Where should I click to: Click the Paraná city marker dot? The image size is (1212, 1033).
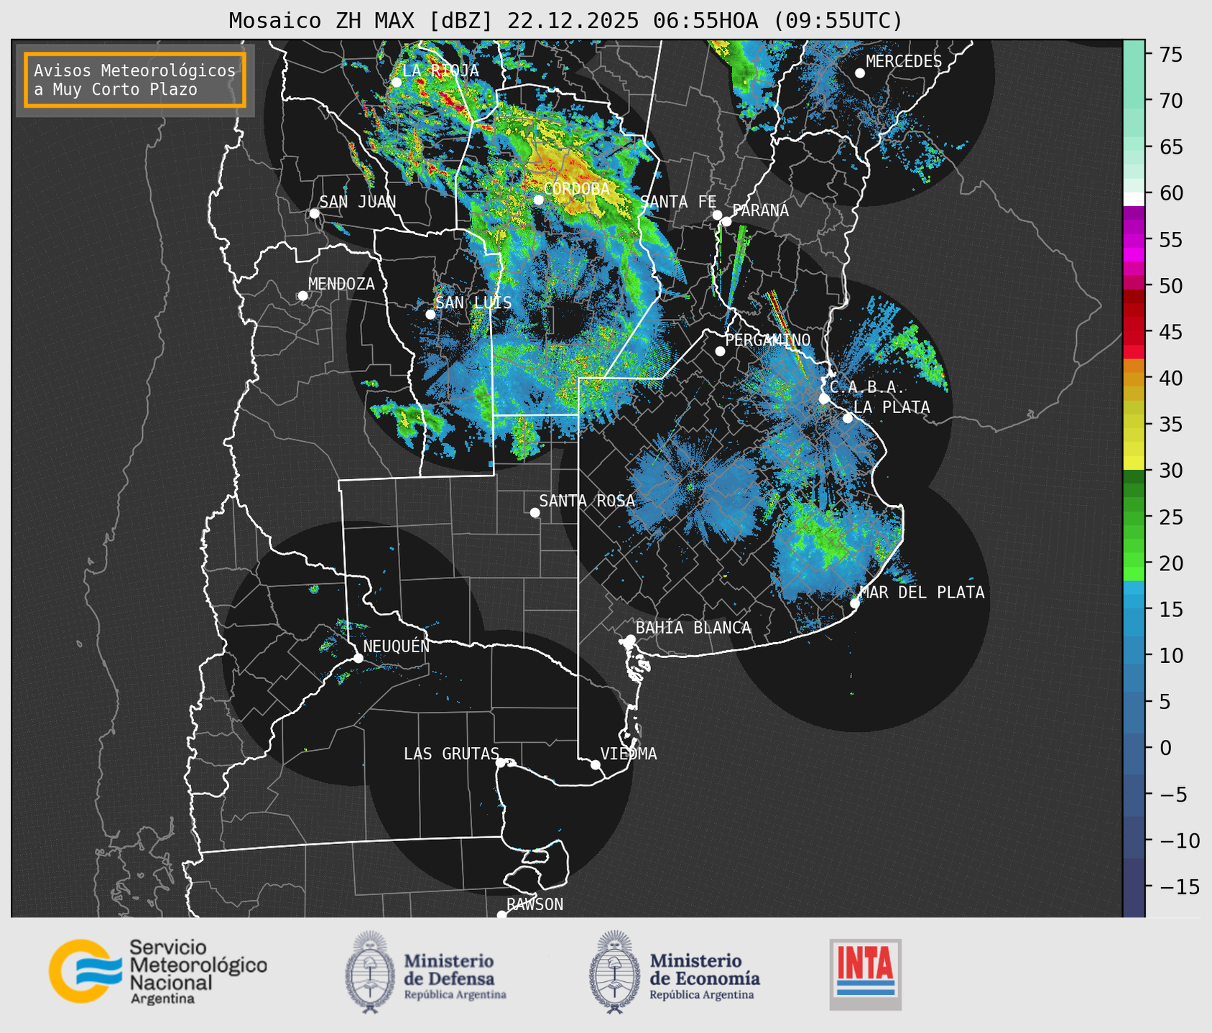tap(726, 221)
